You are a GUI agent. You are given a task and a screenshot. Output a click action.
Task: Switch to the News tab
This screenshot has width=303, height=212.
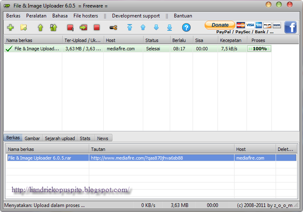coord(103,138)
